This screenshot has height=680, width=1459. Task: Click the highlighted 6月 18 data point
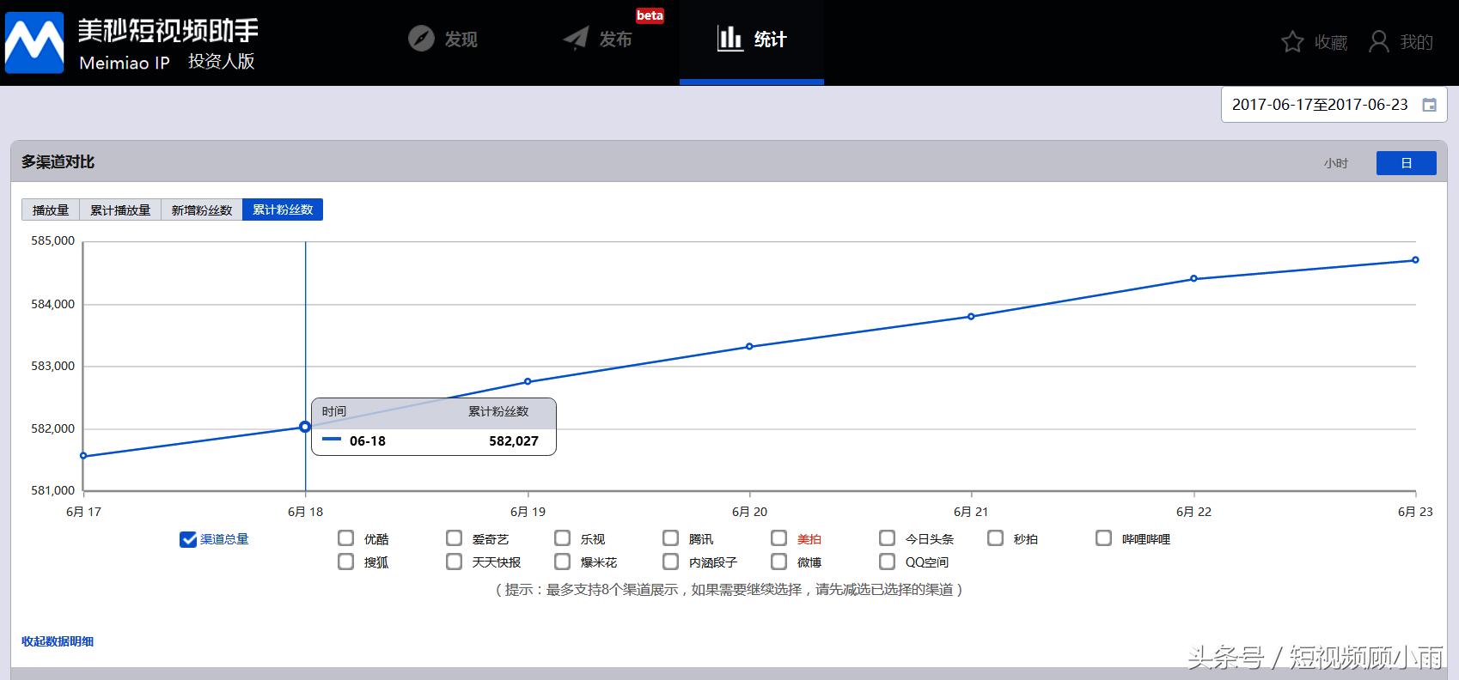coord(305,427)
